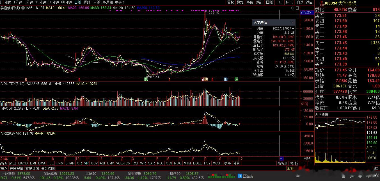
Task: Click the 卖一 173.46 order book row
Action: pyautogui.click(x=347, y=37)
